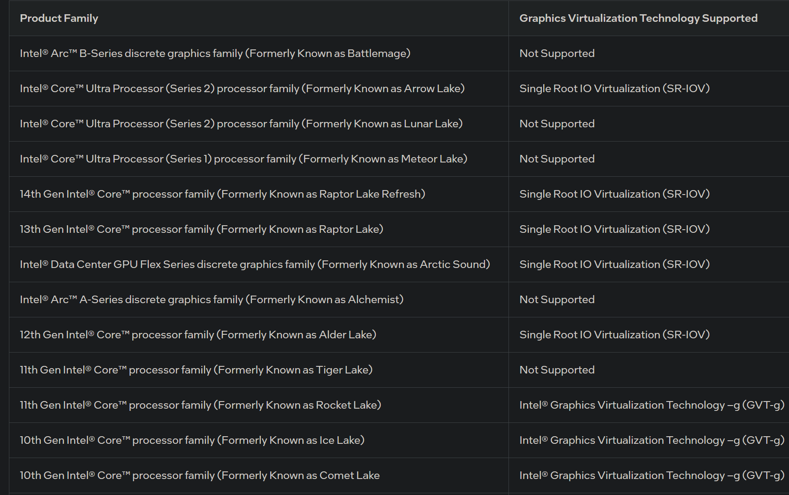Click 13th Gen Raptor Lake family text

pos(202,229)
